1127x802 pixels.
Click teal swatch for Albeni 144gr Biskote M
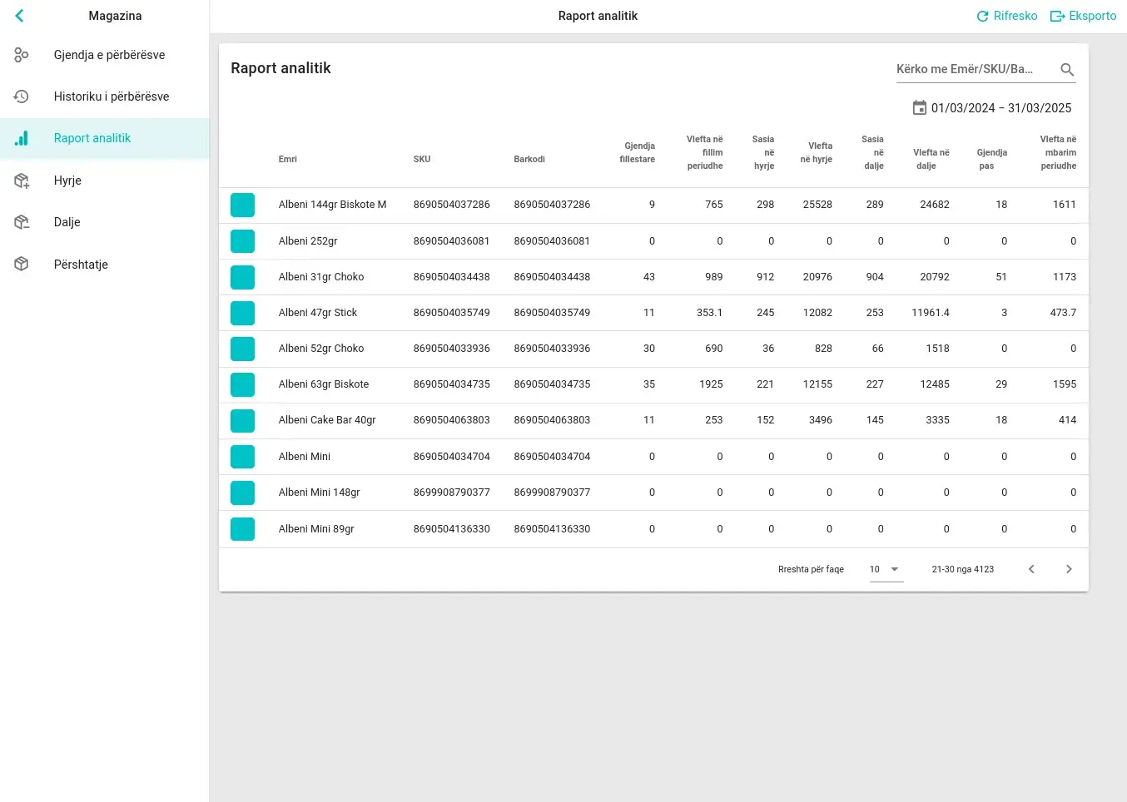coord(242,205)
